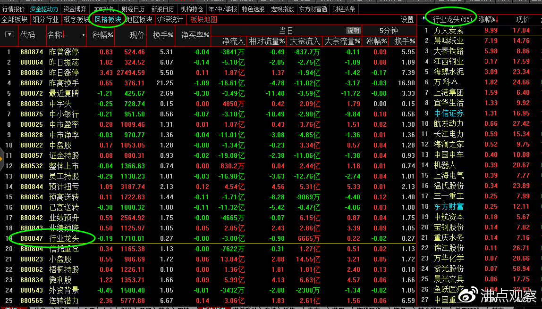542x309 pixels.
Task: Sort right panel by 涨幅% header
Action: pyautogui.click(x=488, y=20)
